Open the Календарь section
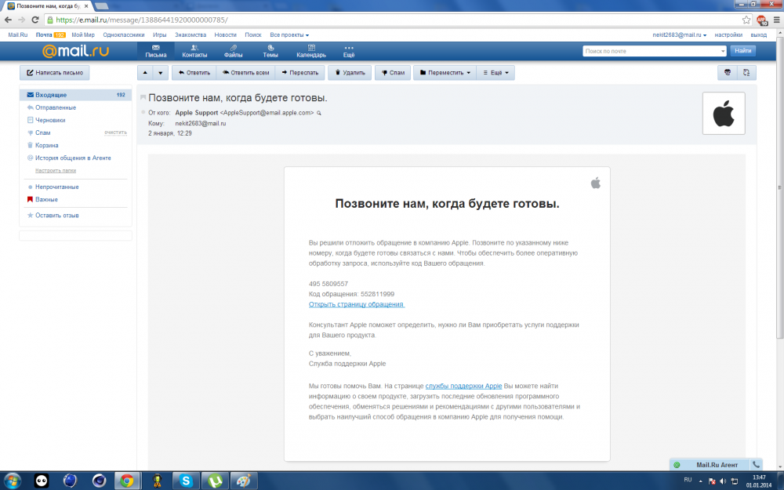 [311, 51]
